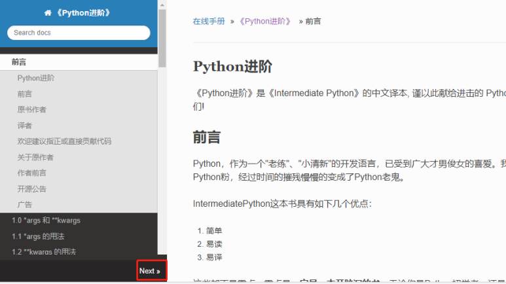Click the Python进阶 page heading
Image resolution: width=506 pixels, height=284 pixels.
(x=232, y=67)
